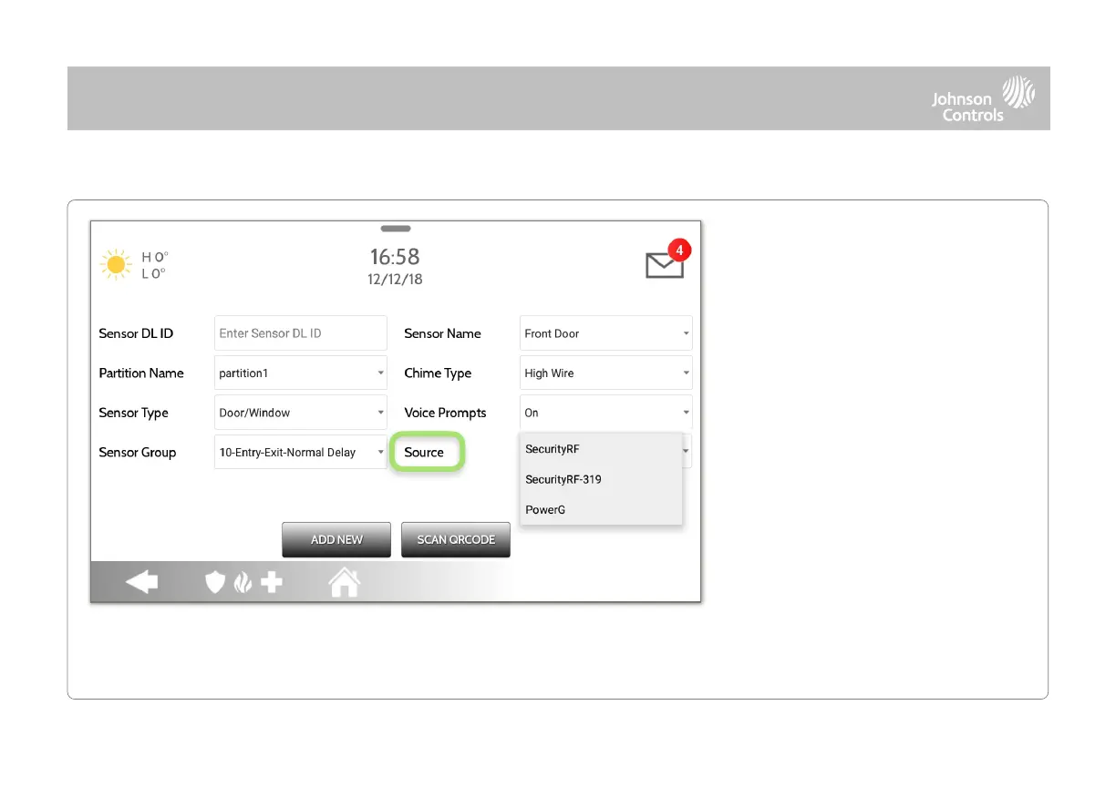Tap the back arrow icon

(x=141, y=581)
